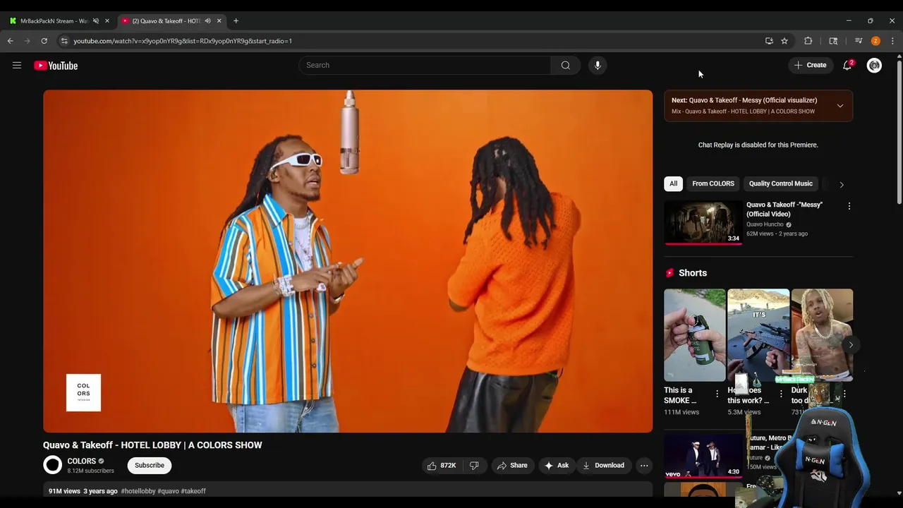The image size is (903, 508).
Task: View site information icon in the address bar
Action: [x=64, y=41]
